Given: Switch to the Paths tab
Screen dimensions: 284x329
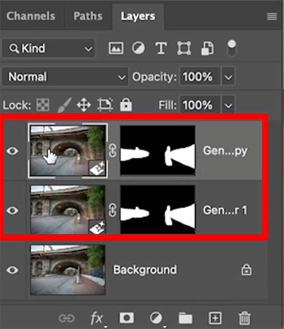Looking at the screenshot, I should pos(88,16).
